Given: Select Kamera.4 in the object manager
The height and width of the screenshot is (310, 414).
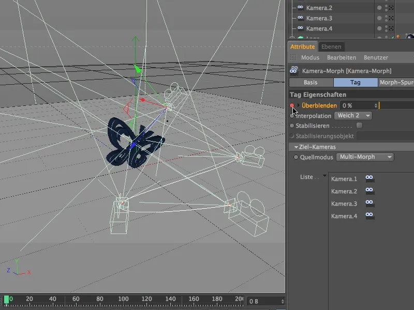Looking at the screenshot, I should pos(319,28).
